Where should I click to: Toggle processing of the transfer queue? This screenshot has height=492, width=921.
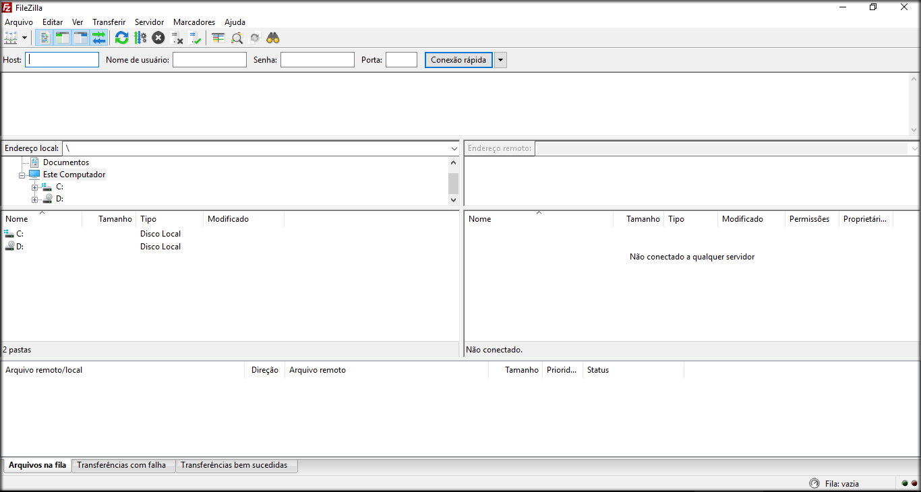pos(140,38)
